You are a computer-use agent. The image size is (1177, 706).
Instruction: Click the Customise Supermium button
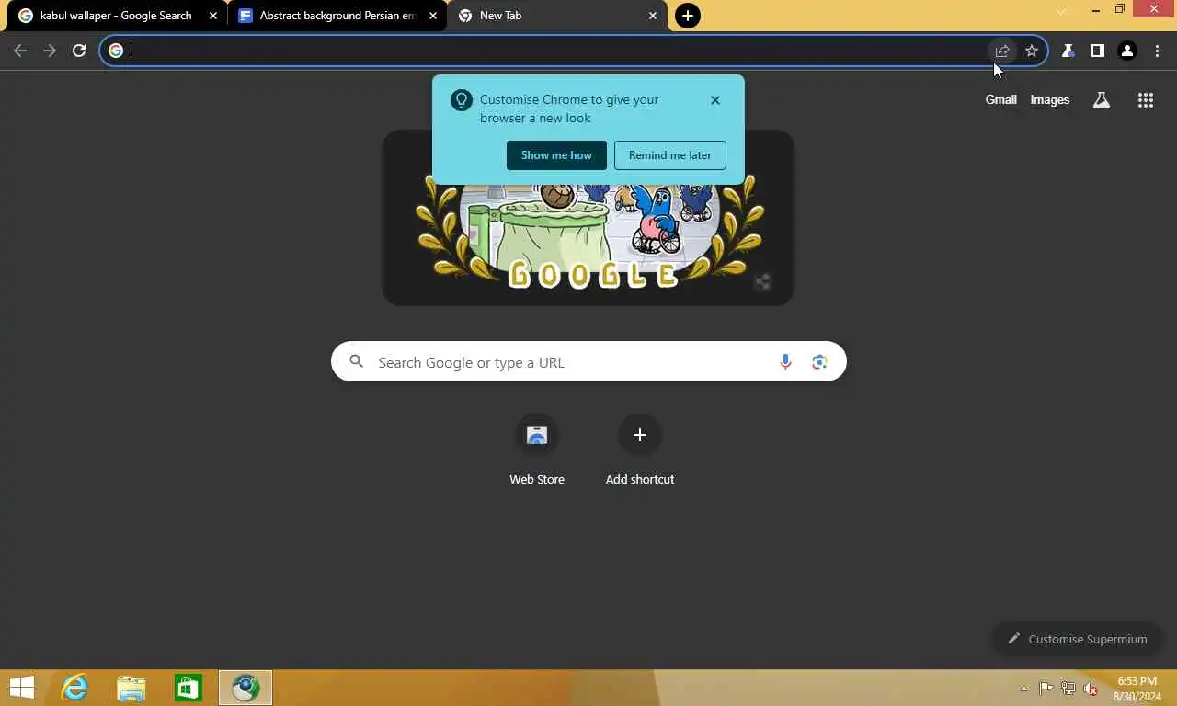[1078, 639]
